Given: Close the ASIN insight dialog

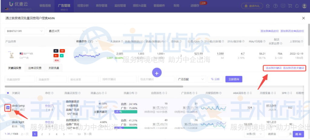Looking at the screenshot, I should point(303,18).
